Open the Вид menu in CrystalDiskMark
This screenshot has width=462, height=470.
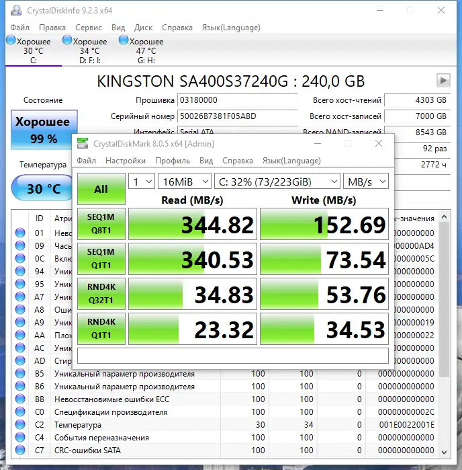click(x=206, y=161)
